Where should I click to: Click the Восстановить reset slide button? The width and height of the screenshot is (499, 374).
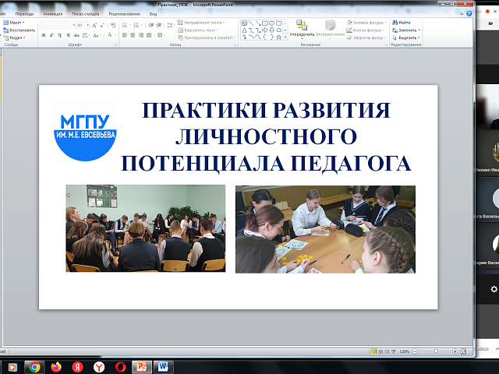point(19,30)
